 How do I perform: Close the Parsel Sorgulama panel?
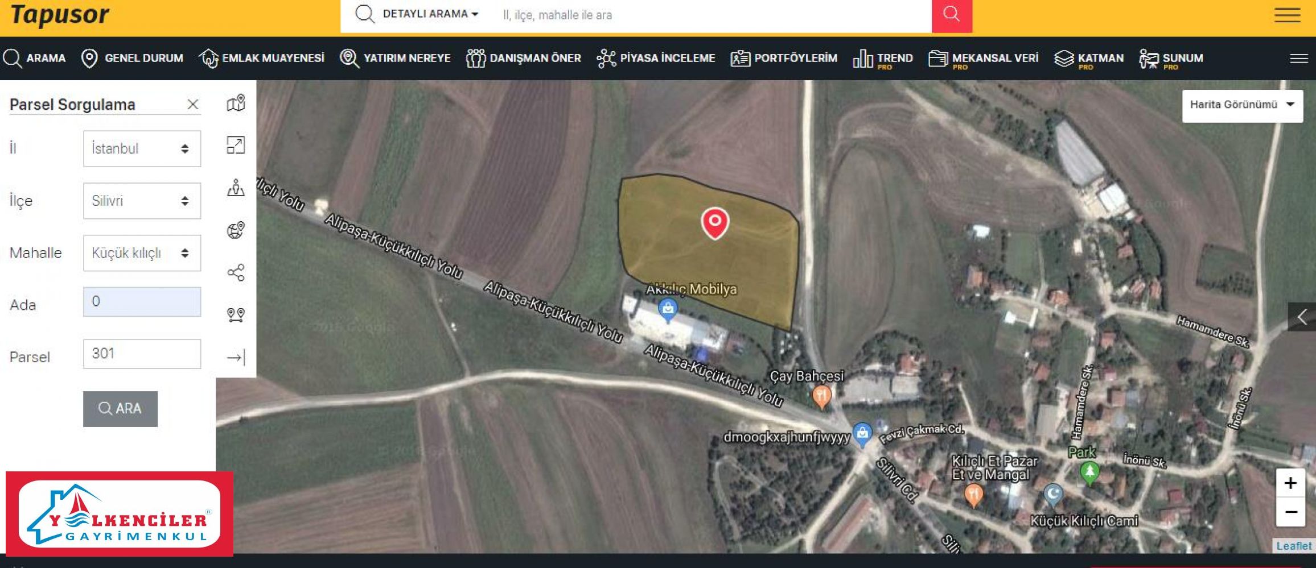(x=193, y=105)
